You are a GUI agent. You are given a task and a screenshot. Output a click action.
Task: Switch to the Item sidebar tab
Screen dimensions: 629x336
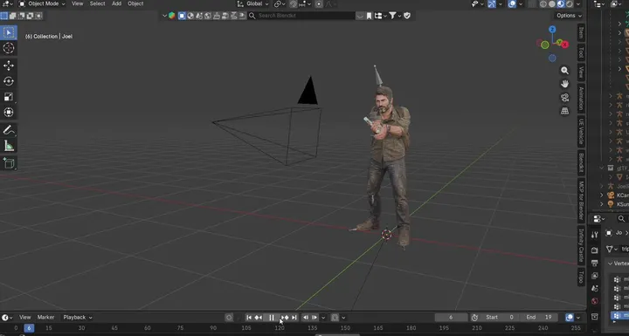click(581, 33)
